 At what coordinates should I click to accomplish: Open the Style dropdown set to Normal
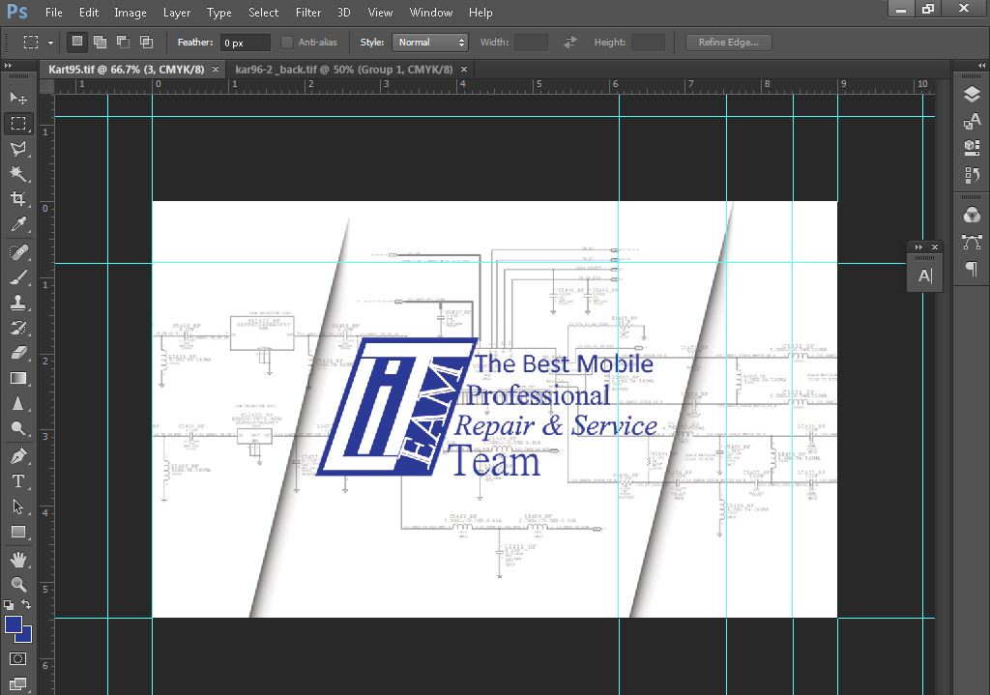(429, 43)
